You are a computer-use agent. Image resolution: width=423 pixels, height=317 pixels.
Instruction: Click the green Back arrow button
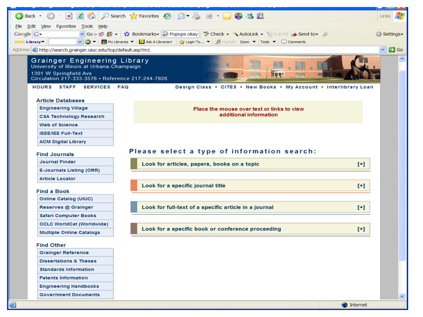point(19,16)
